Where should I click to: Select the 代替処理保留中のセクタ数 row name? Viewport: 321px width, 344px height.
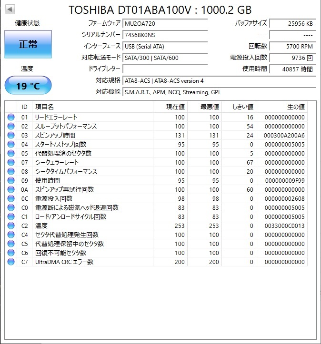tap(70, 244)
